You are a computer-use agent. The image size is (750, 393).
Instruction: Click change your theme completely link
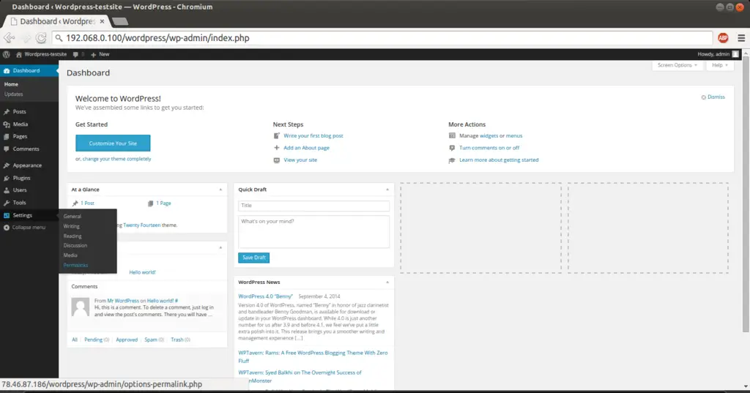tap(116, 160)
